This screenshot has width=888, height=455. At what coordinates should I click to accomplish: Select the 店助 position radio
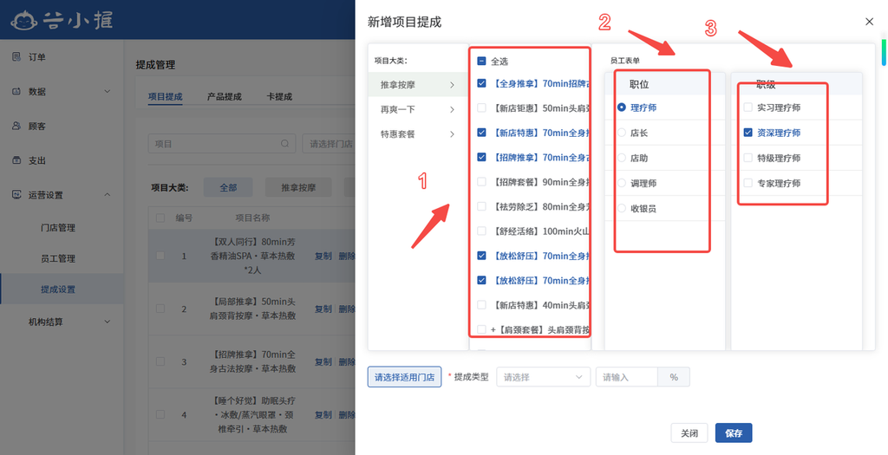621,158
